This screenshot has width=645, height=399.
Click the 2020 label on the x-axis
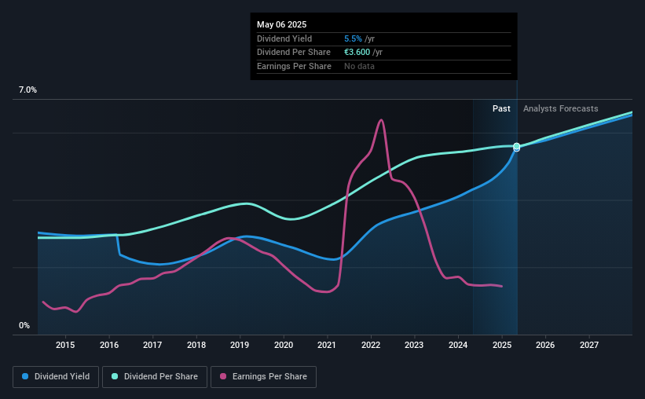[284, 345]
